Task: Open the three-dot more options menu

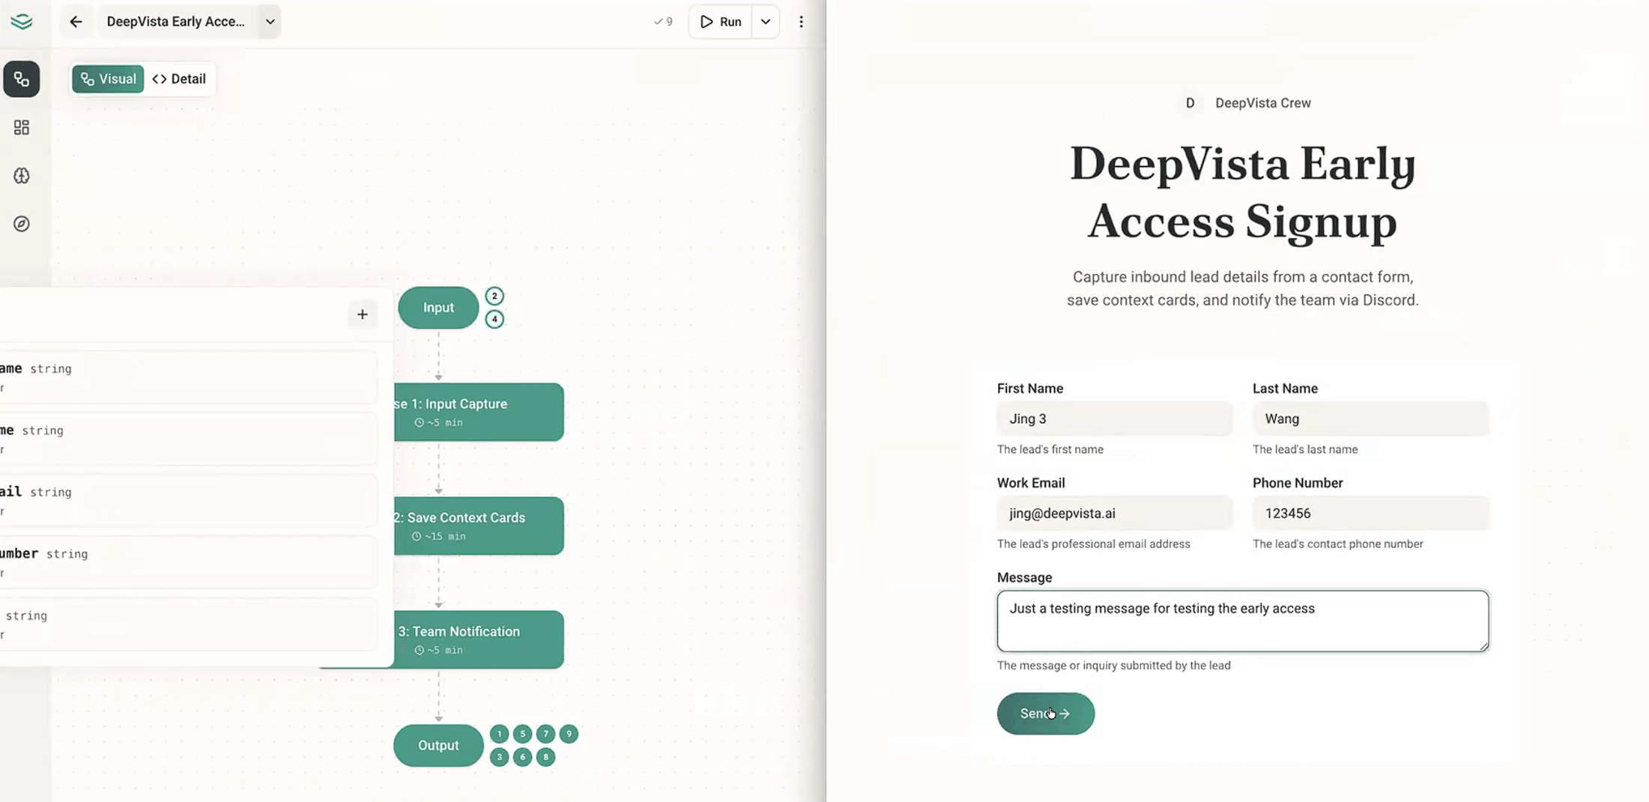Action: coord(801,22)
